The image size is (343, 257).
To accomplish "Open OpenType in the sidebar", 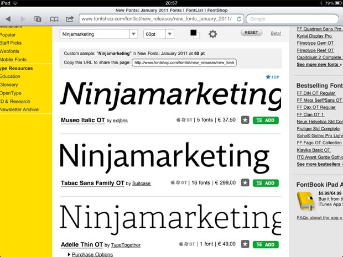I will (11, 93).
